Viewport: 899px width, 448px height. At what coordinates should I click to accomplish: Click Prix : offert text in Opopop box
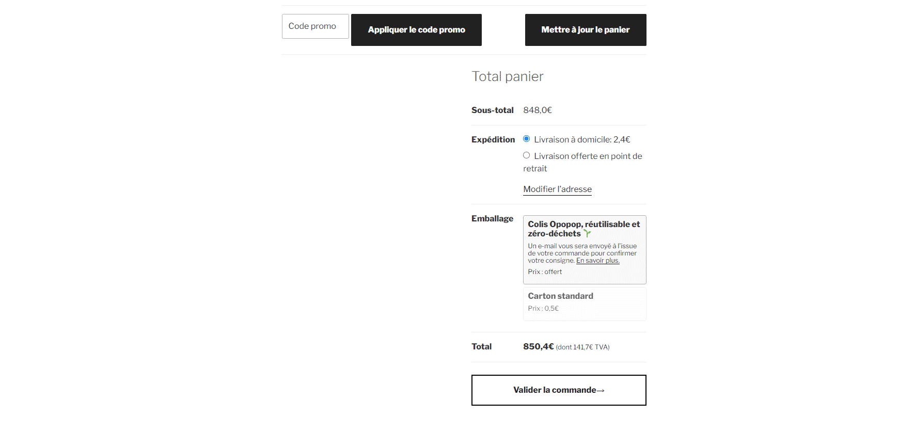click(x=545, y=272)
